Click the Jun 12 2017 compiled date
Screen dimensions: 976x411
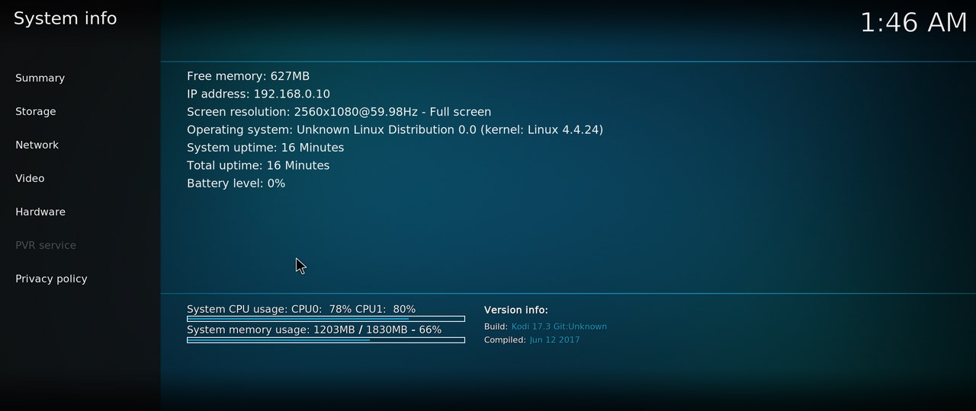[x=554, y=340]
